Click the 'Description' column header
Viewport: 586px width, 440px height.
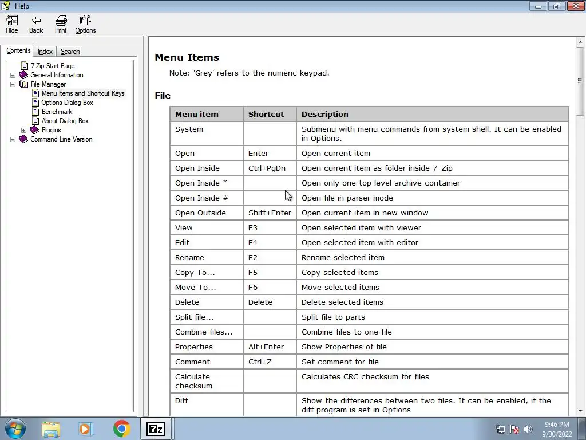point(433,114)
